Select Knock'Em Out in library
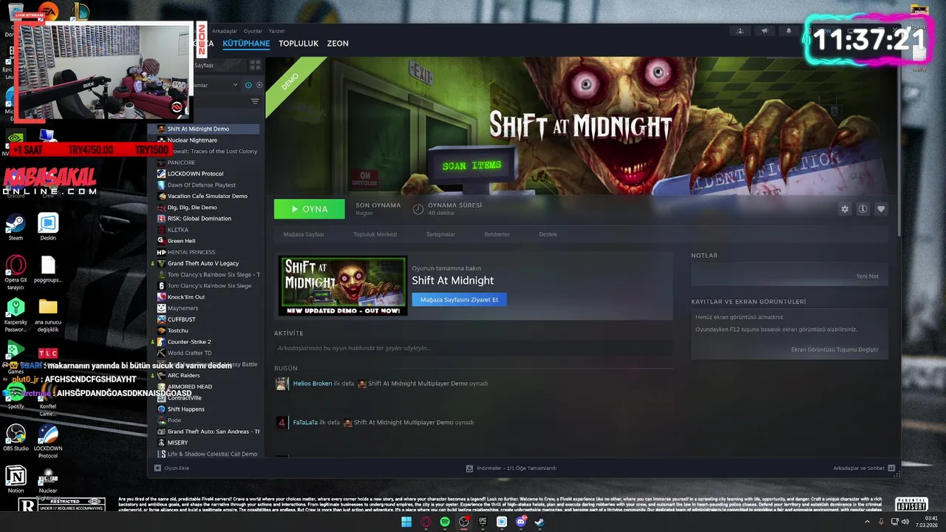Image resolution: width=946 pixels, height=532 pixels. click(x=186, y=297)
